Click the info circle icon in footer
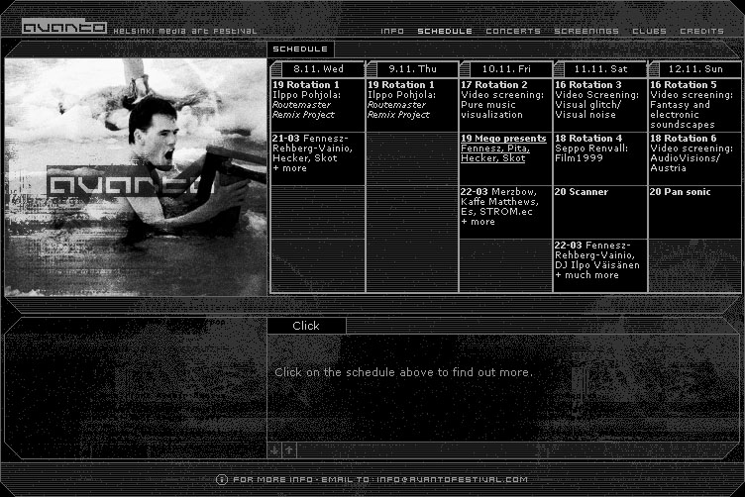745x497 pixels. click(x=221, y=479)
